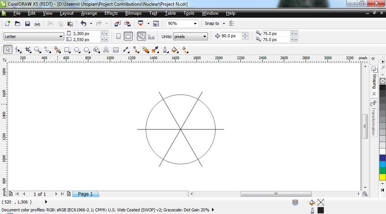The height and width of the screenshot is (214, 386).
Task: Open the Tools menu
Action: [x=189, y=13]
